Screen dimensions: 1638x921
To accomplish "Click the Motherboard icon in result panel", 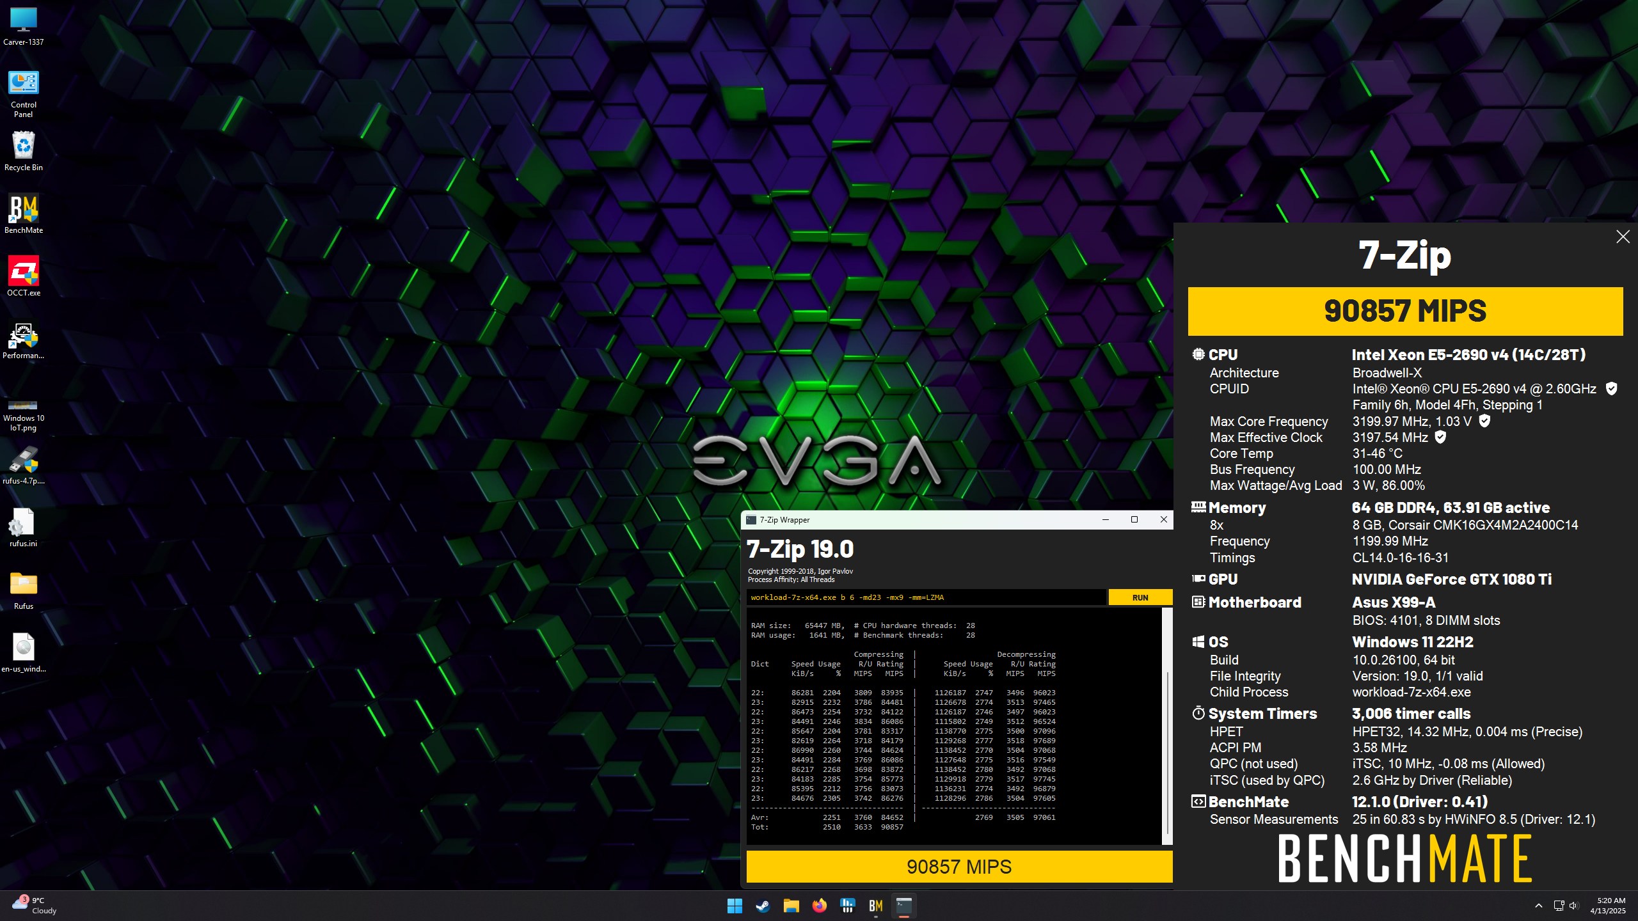I will click(1198, 602).
